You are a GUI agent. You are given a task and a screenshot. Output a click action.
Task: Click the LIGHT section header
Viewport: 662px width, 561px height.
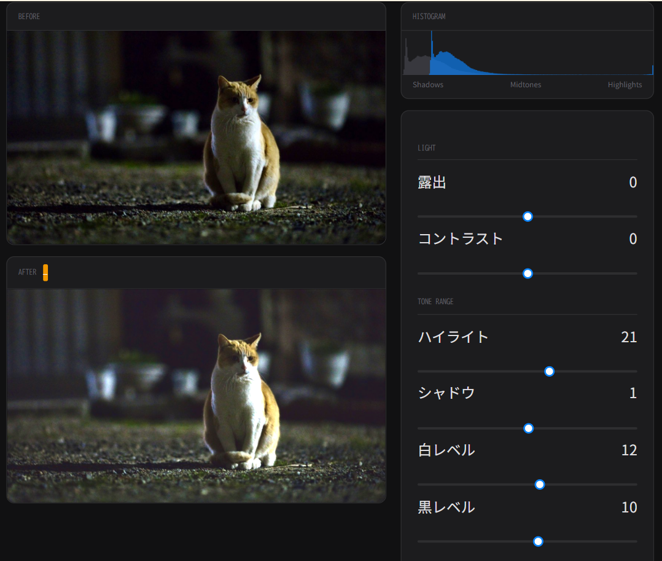(426, 148)
